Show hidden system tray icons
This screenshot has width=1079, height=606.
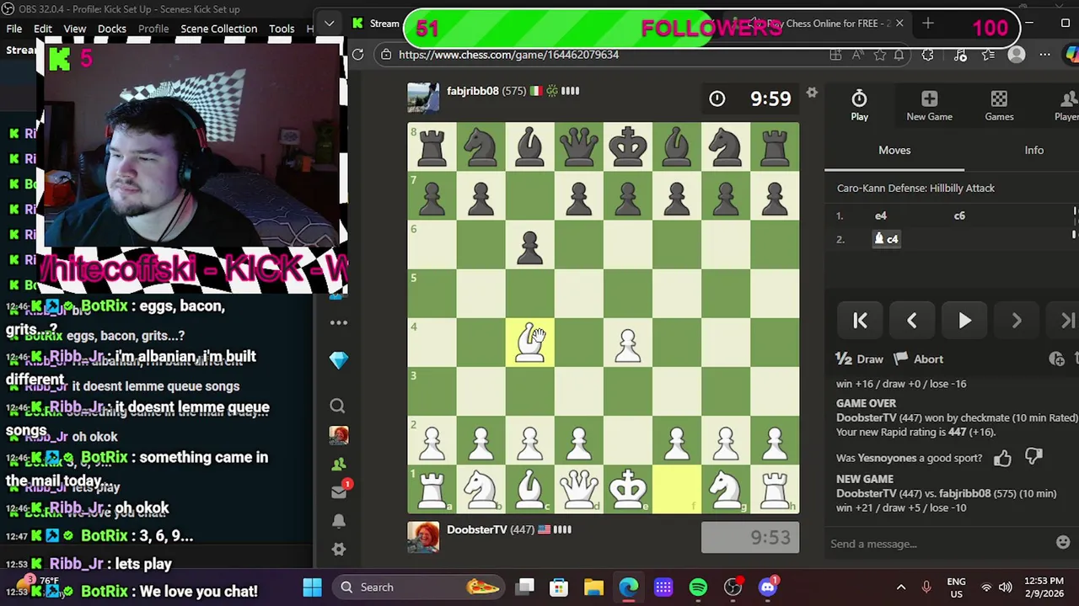pyautogui.click(x=900, y=587)
